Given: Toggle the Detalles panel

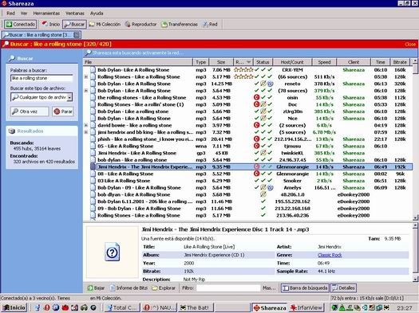Looking at the screenshot, I should [x=343, y=288].
